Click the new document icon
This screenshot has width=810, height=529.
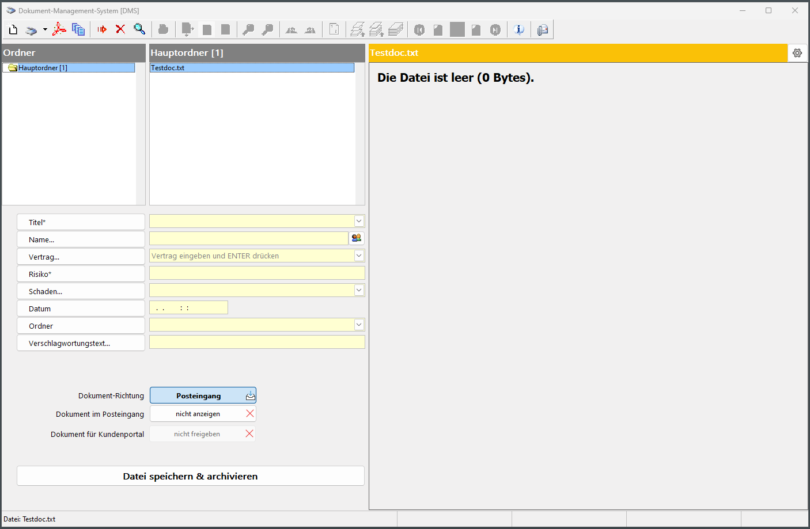tap(13, 30)
